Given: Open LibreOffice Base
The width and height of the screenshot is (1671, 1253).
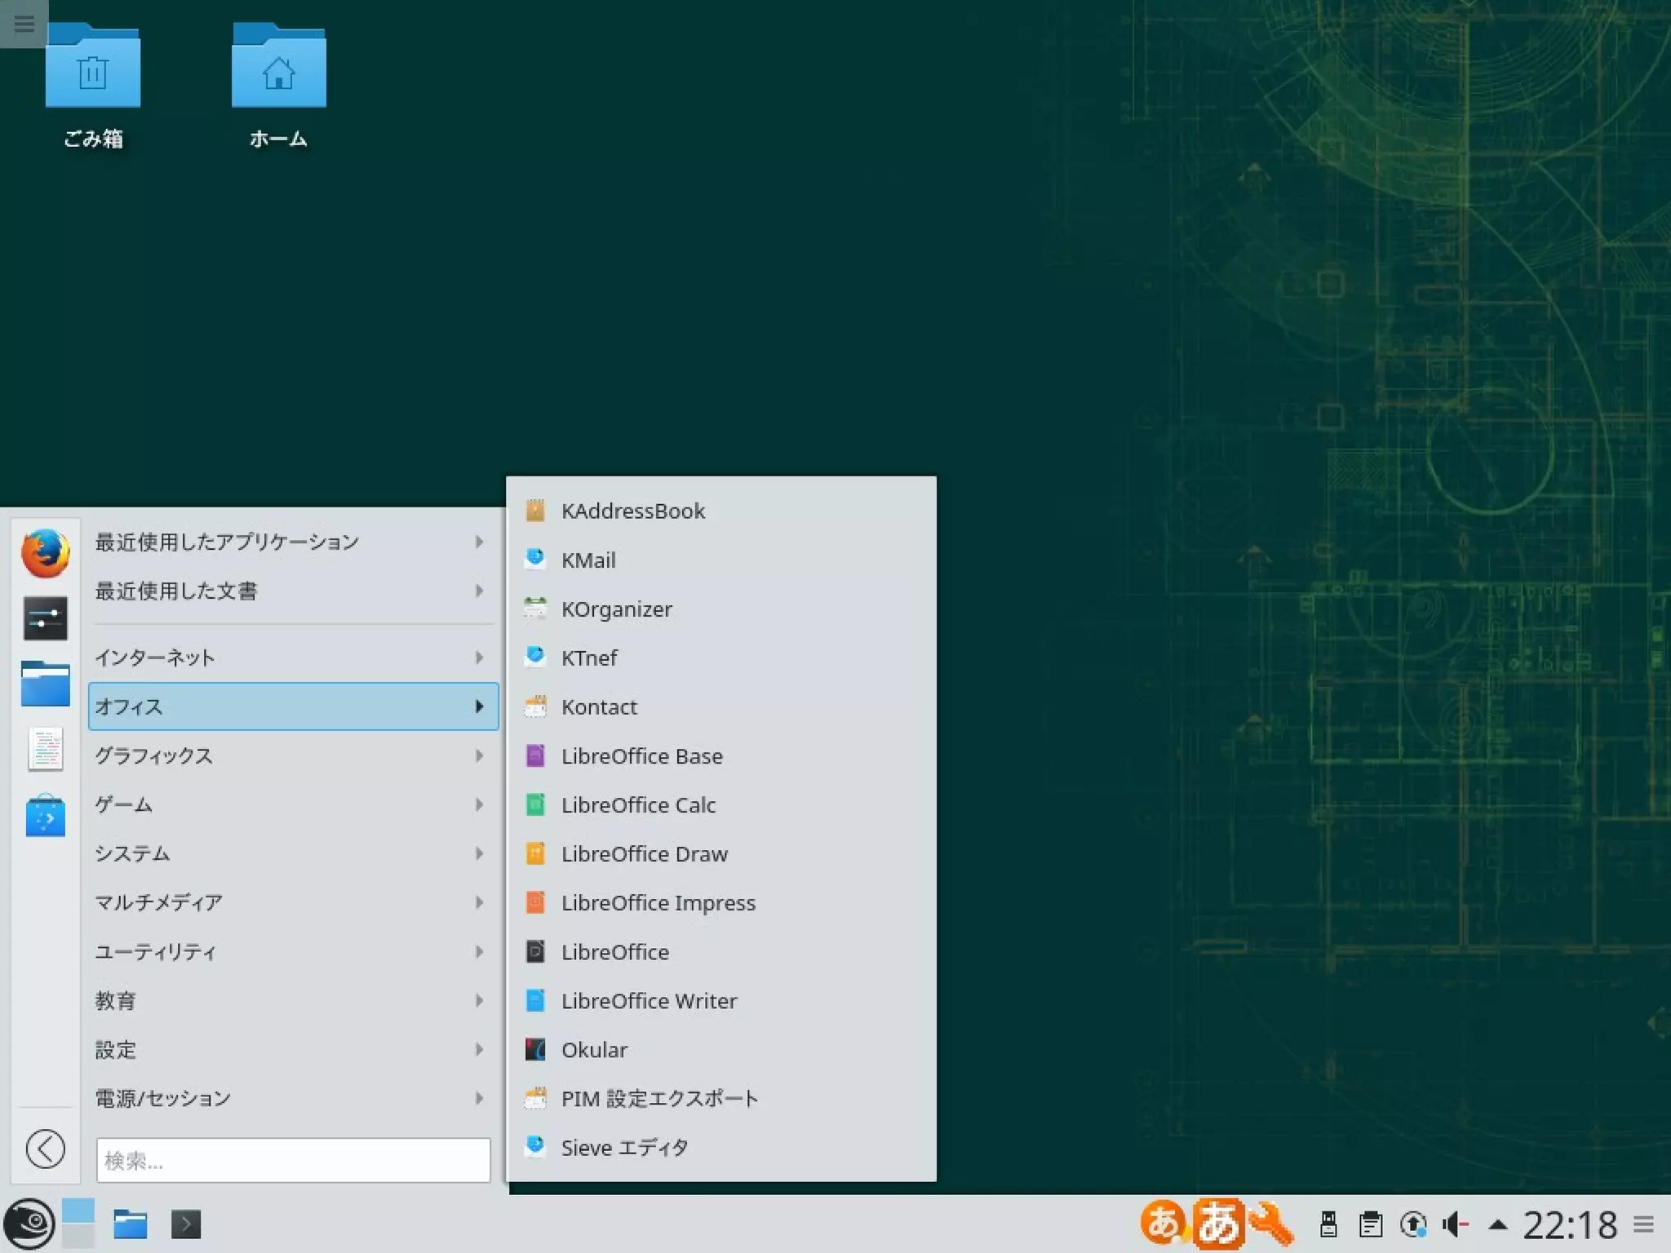Looking at the screenshot, I should 721,755.
